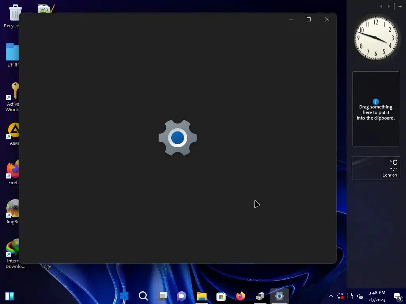Select the ImgBurn desktop shortcut

point(13,211)
